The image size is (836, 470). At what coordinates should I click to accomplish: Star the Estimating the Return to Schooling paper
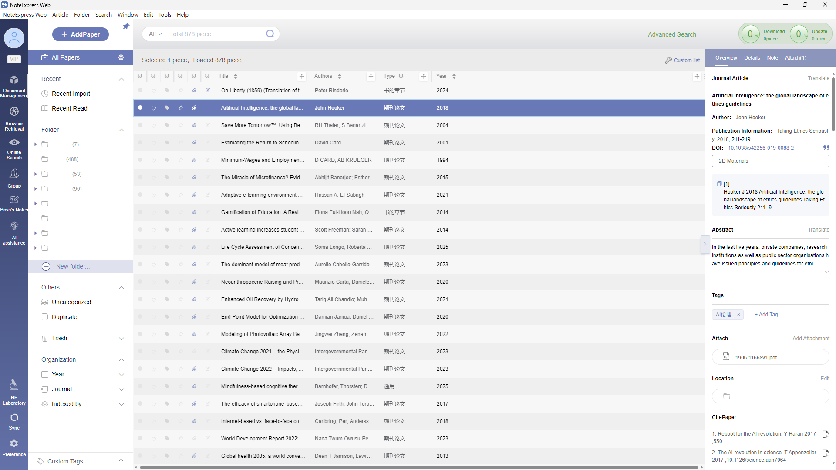(x=181, y=143)
